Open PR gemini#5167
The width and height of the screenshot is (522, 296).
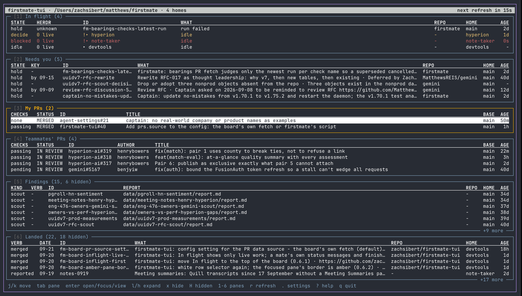[x=84, y=170]
